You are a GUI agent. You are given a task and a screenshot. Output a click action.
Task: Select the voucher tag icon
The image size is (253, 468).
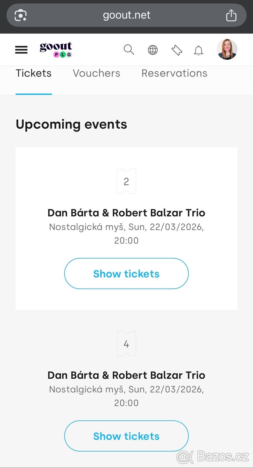[x=177, y=50]
